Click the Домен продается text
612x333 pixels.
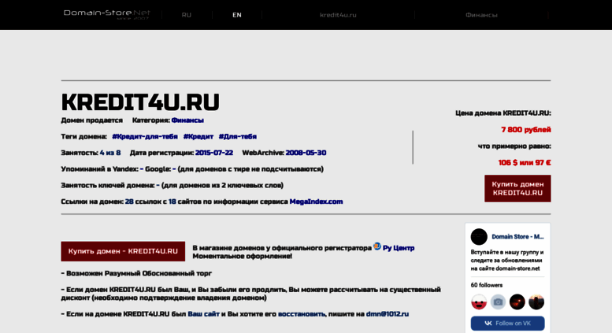click(x=91, y=120)
